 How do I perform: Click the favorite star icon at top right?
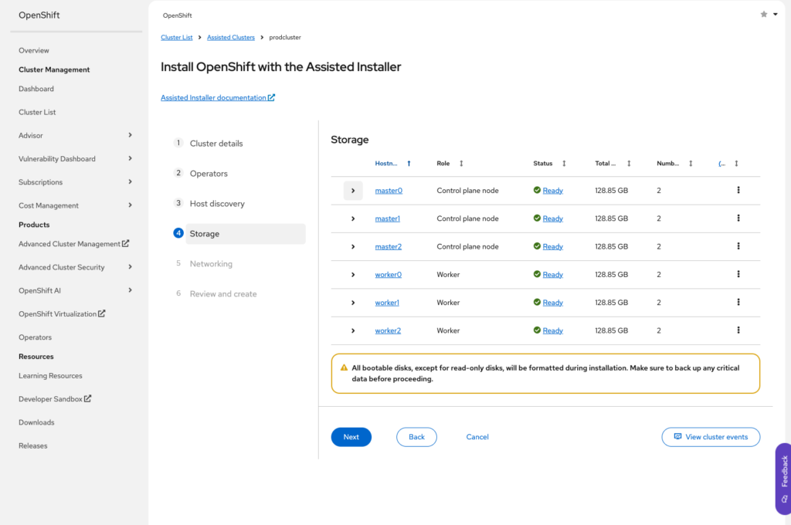click(x=764, y=14)
